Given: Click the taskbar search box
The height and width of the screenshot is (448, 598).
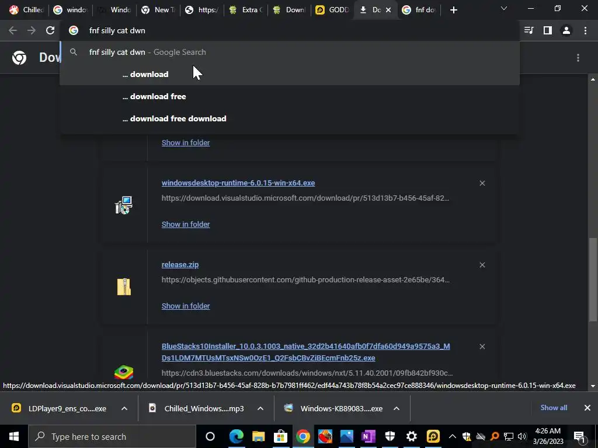Looking at the screenshot, I should [112, 436].
